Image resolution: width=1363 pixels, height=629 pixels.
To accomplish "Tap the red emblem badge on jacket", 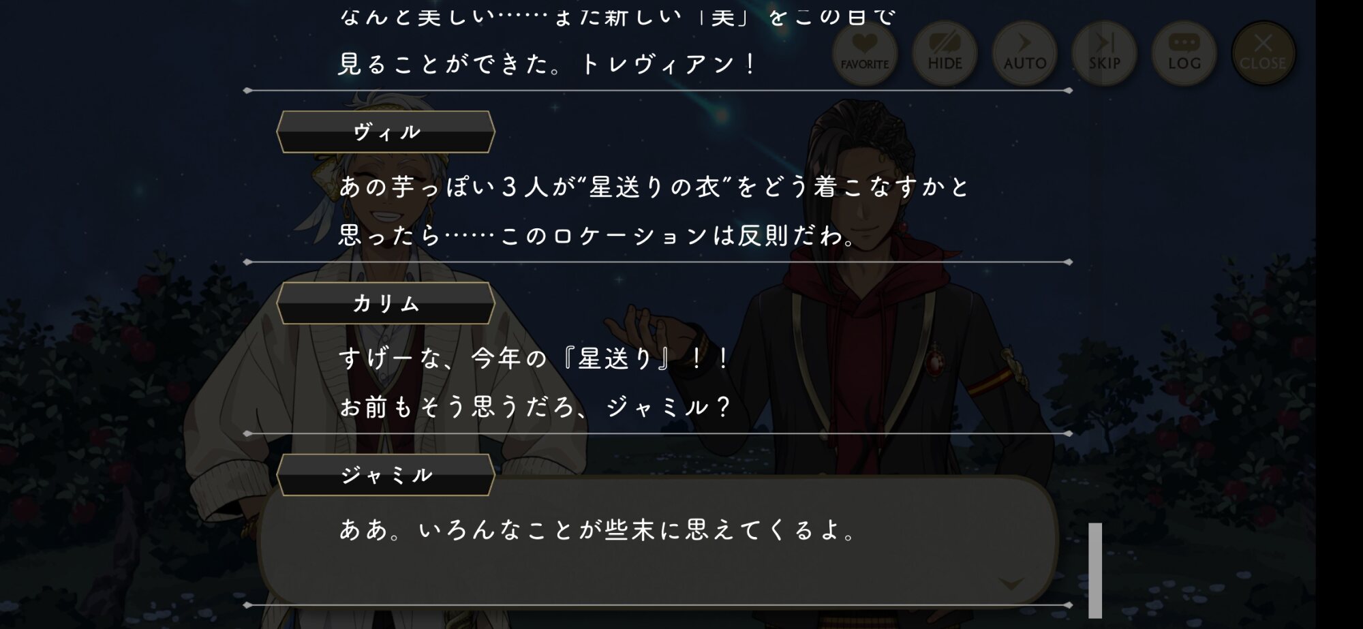I will (x=936, y=360).
